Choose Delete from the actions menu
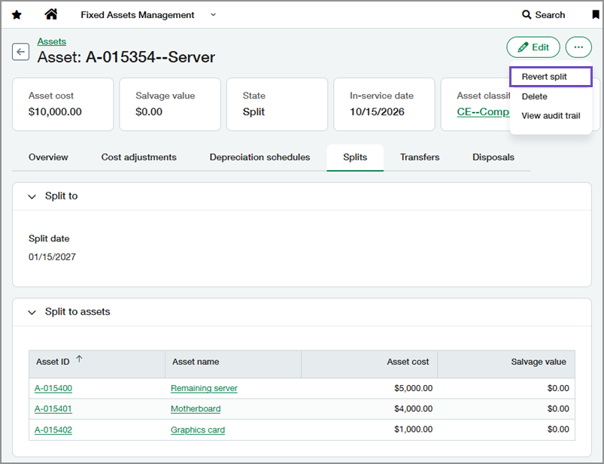Viewport: 604px width, 464px height. [x=534, y=96]
